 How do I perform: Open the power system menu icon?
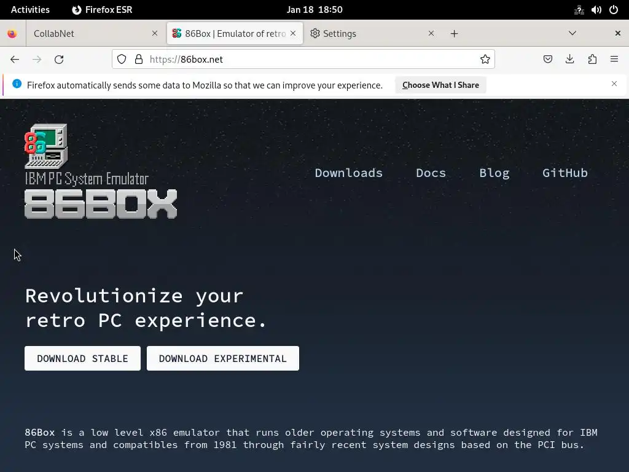(x=614, y=10)
